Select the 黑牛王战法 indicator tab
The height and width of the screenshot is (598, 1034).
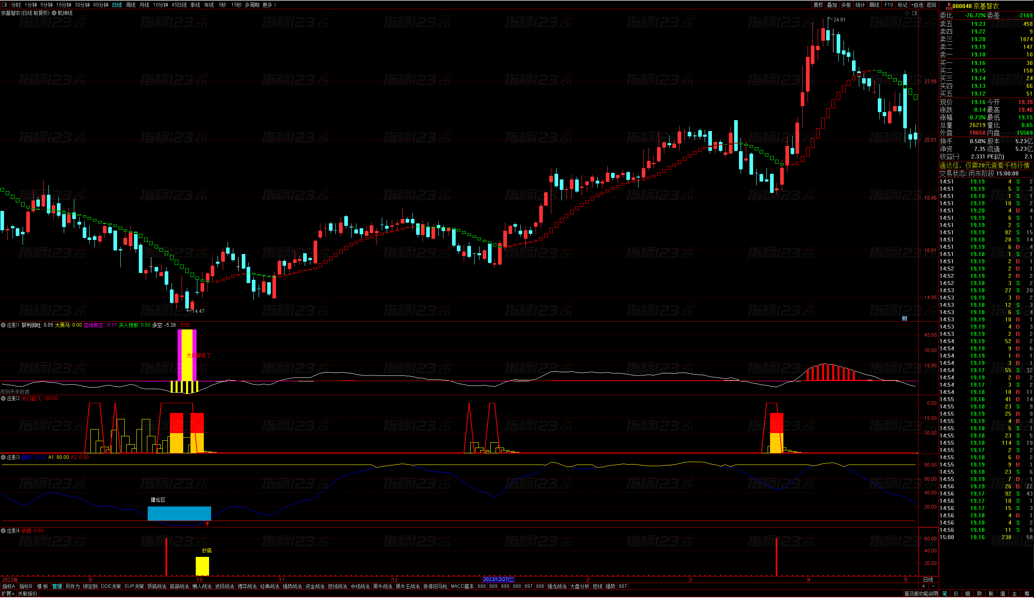(x=408, y=587)
